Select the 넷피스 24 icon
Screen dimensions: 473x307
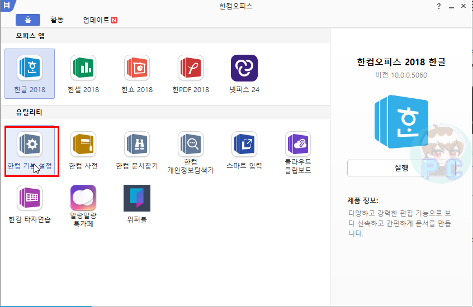click(x=244, y=74)
